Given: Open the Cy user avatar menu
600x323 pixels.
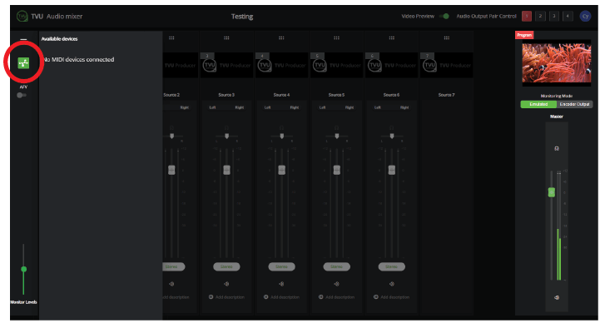Looking at the screenshot, I should click(x=585, y=16).
